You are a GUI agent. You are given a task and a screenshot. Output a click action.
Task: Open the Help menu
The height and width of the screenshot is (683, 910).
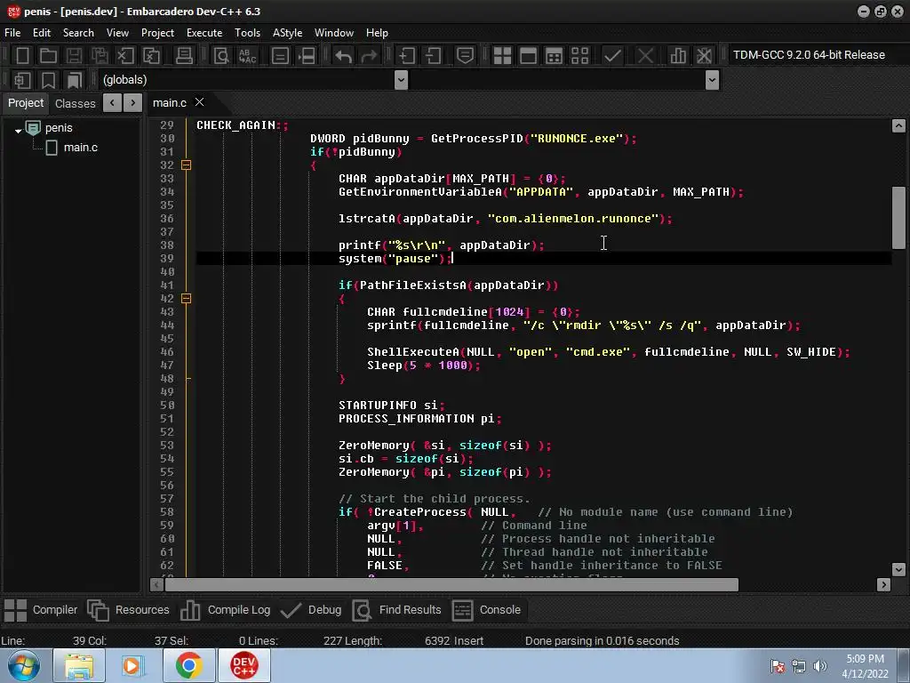(377, 33)
